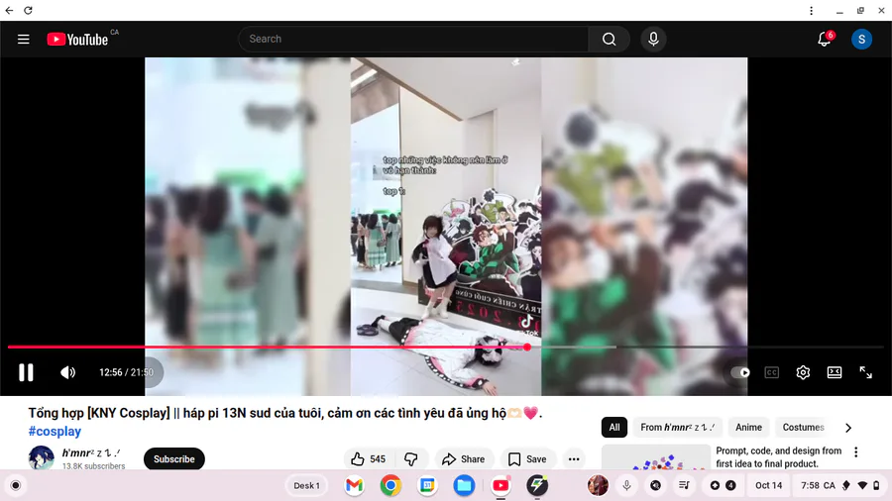Open the #cosplay hashtag link
892x501 pixels.
55,431
